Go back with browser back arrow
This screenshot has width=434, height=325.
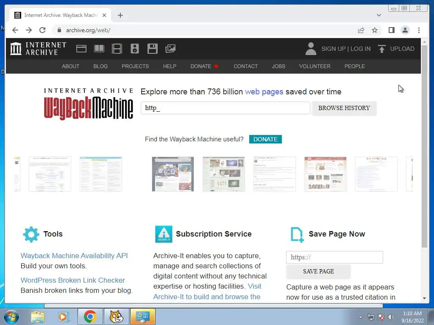[15, 30]
